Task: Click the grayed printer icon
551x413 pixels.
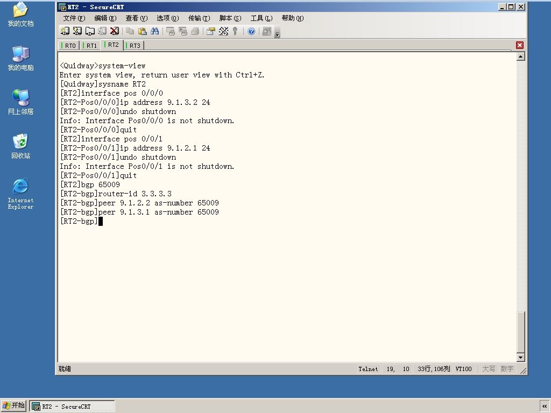Action: click(195, 31)
